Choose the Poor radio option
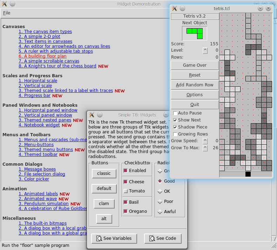 click(160, 202)
